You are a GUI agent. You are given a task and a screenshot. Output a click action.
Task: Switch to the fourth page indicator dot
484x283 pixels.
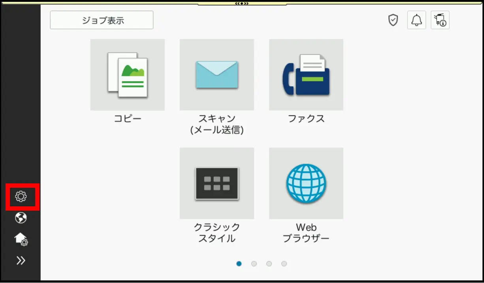284,264
